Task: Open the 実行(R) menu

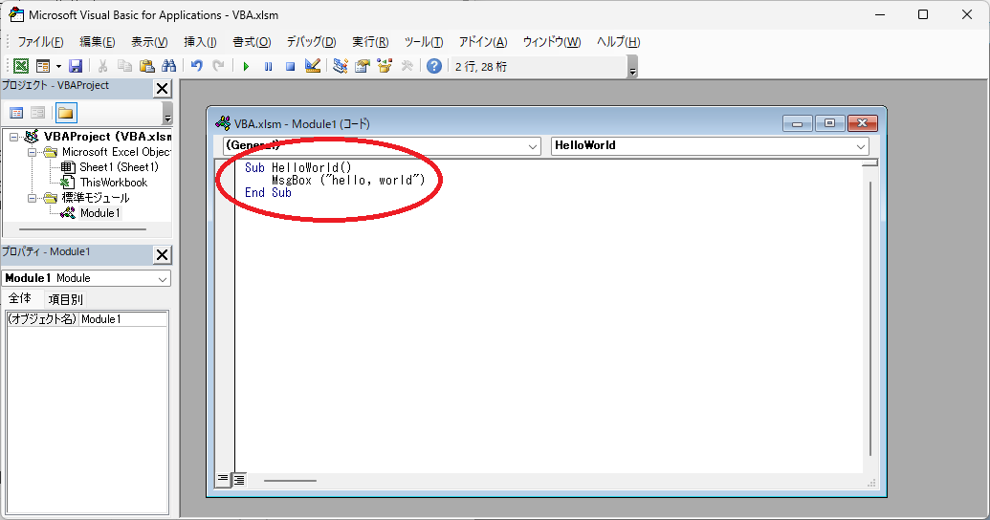Action: pyautogui.click(x=370, y=42)
